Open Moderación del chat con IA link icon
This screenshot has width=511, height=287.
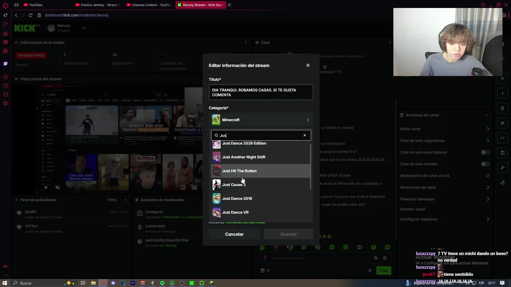click(x=488, y=176)
